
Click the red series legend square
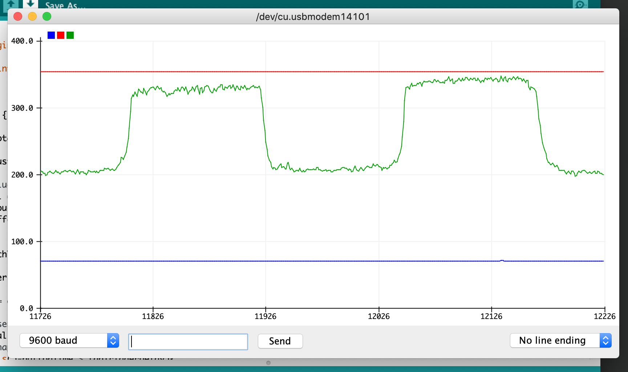(61, 35)
